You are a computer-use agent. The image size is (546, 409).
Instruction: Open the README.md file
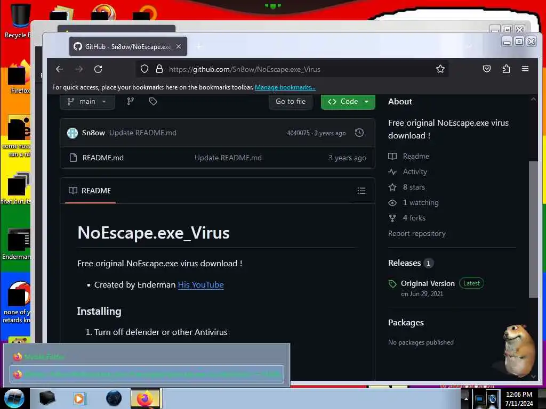[103, 158]
